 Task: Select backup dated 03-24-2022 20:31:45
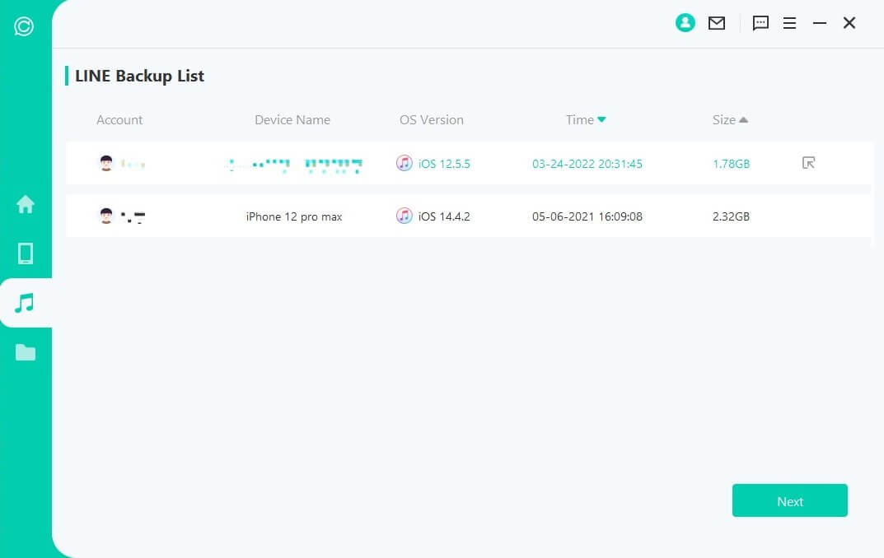click(x=587, y=164)
